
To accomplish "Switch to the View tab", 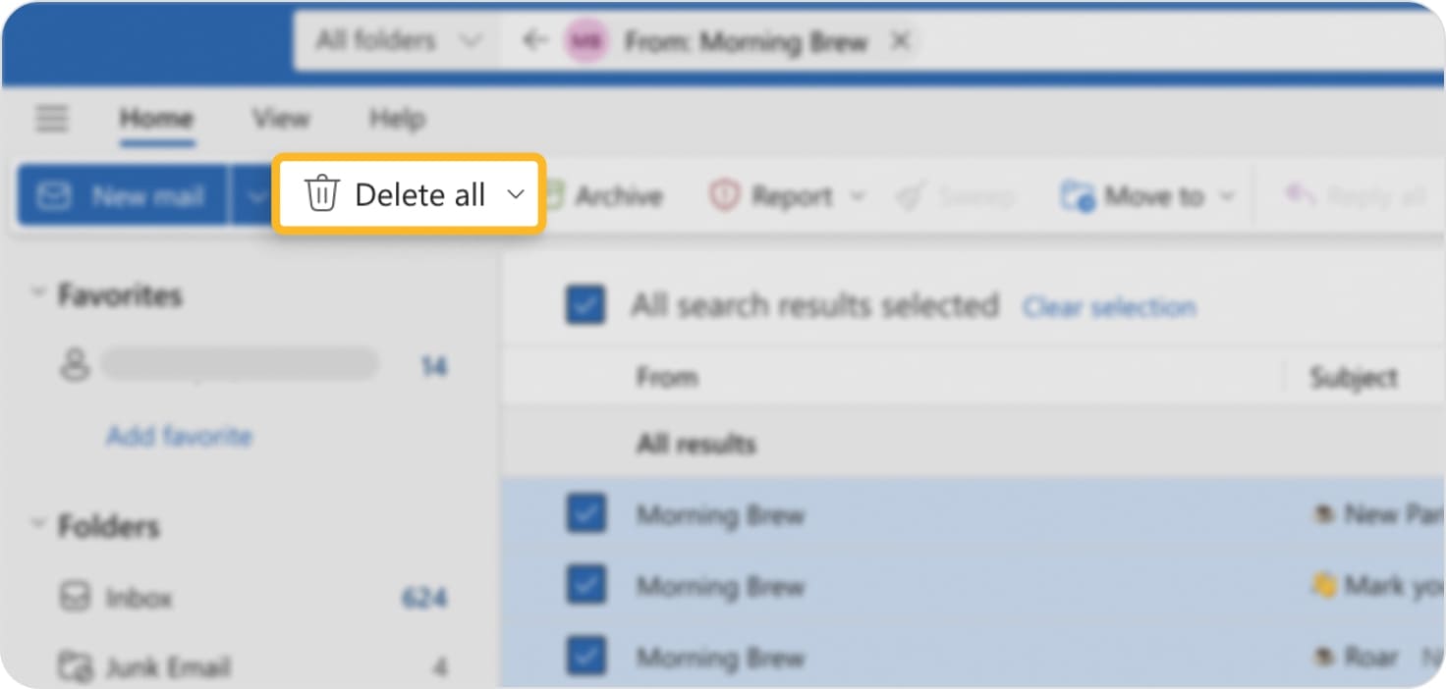I will (x=280, y=118).
